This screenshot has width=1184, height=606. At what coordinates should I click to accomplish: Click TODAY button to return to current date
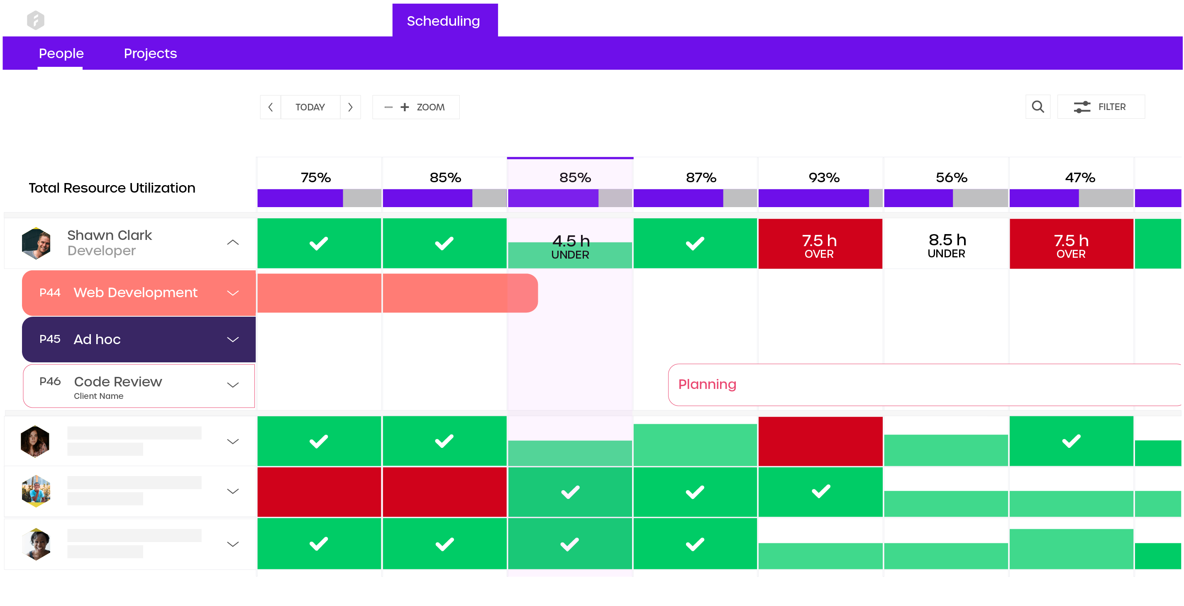coord(311,108)
